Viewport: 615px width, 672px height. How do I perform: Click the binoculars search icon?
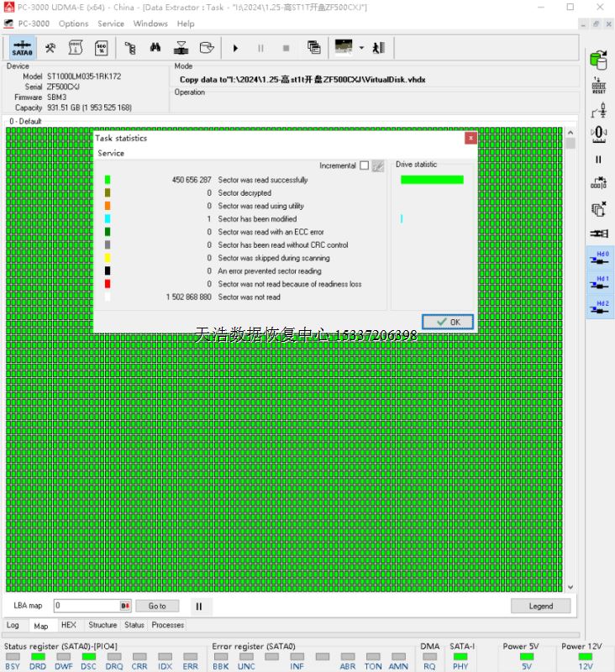point(155,48)
